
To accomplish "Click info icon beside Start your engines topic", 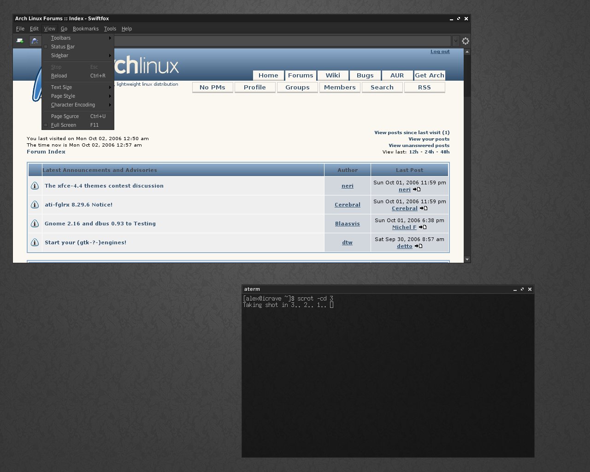I will coord(35,242).
